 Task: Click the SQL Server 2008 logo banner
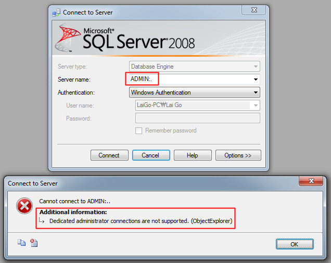point(159,38)
